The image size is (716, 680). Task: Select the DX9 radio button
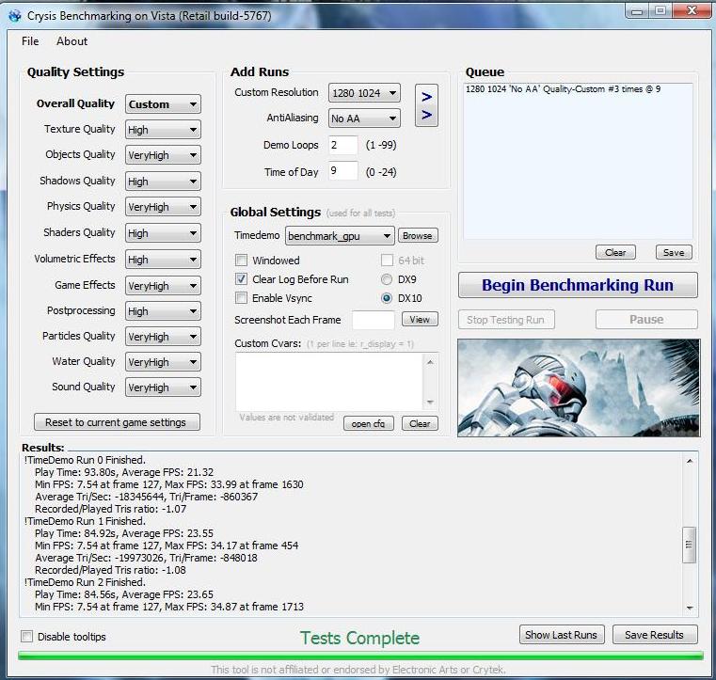click(x=387, y=279)
